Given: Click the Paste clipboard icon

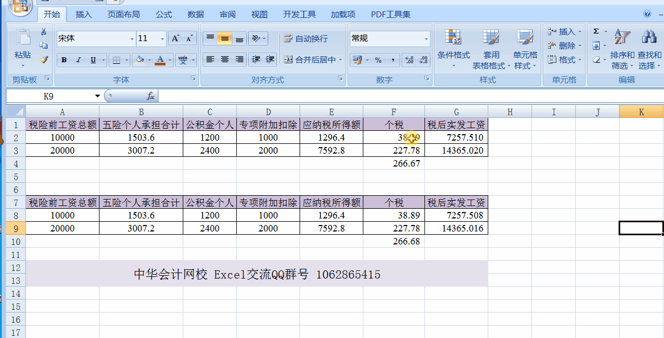Looking at the screenshot, I should (x=23, y=38).
